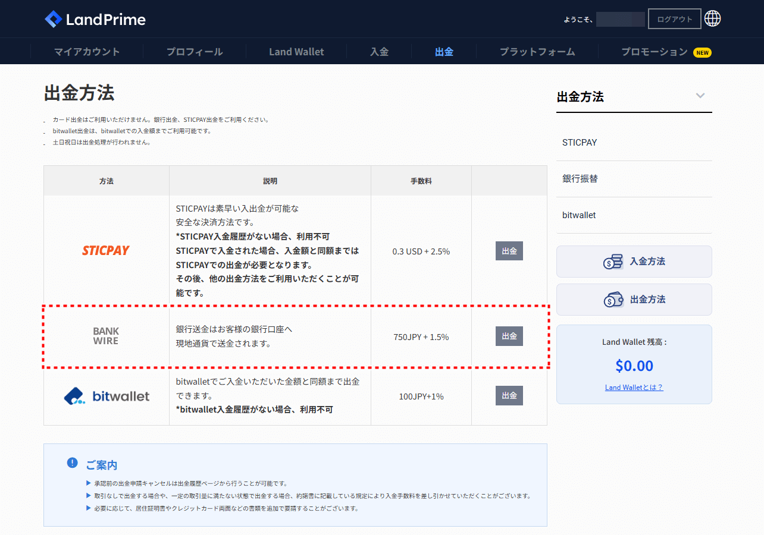Viewport: 764px width, 535px height.
Task: Click the bitwallet logo
Action: (x=107, y=396)
